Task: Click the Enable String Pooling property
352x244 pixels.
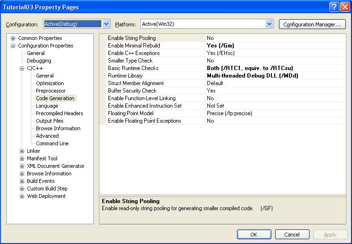Action: pyautogui.click(x=132, y=38)
